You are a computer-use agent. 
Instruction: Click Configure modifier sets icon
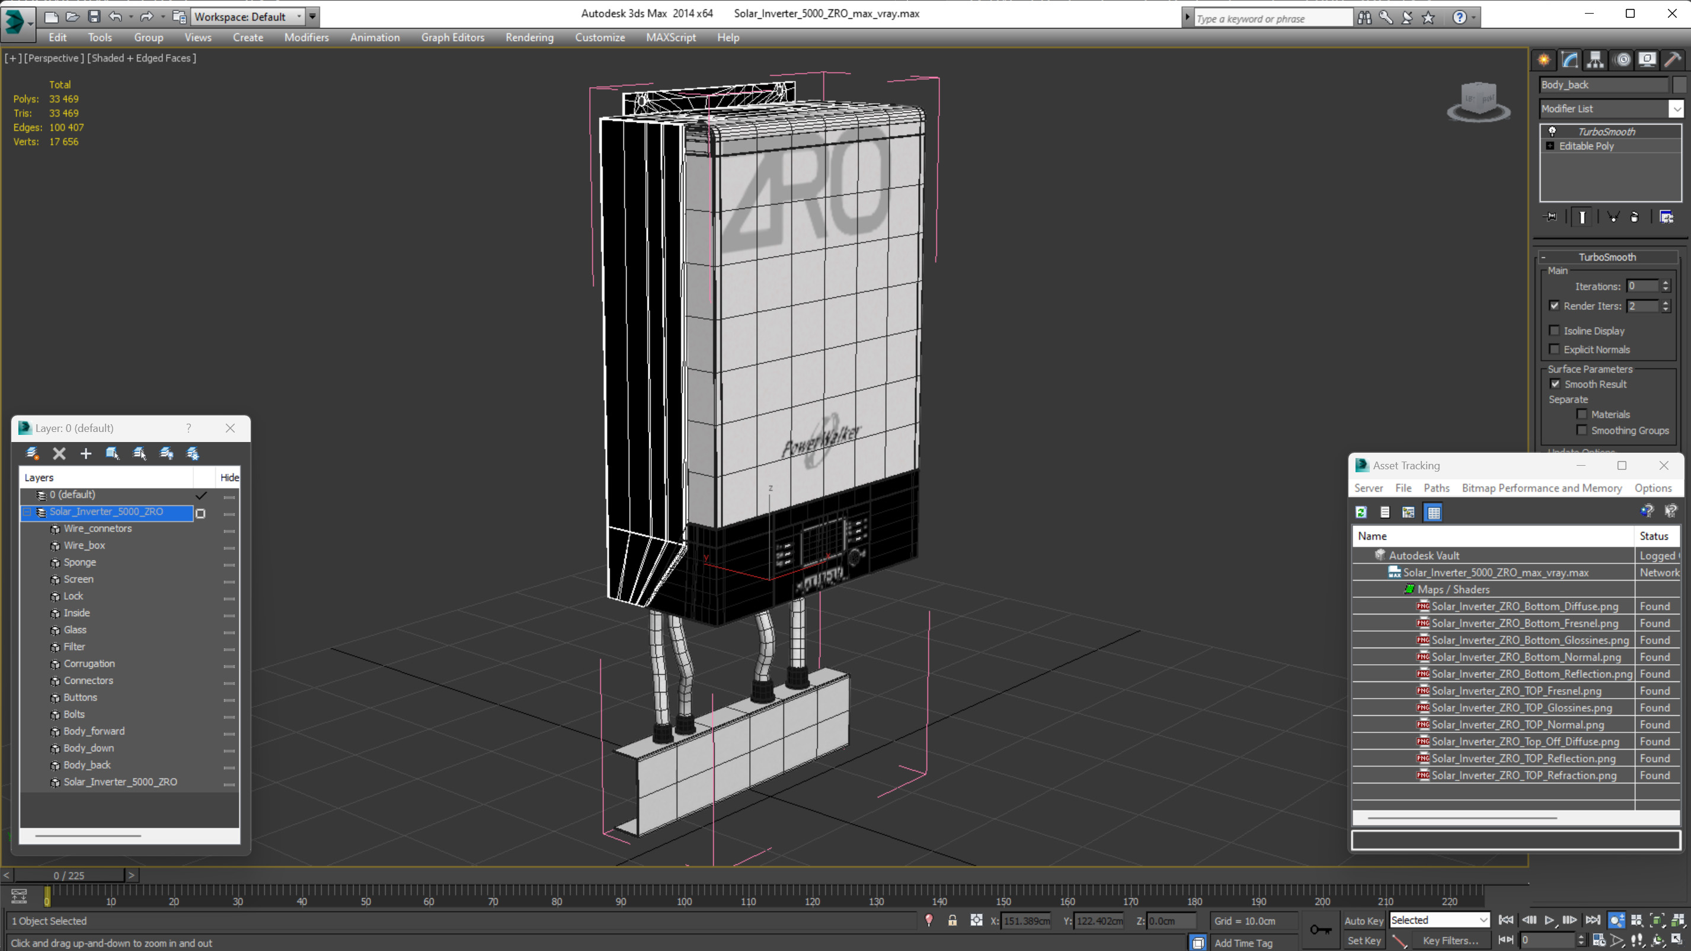click(x=1666, y=217)
